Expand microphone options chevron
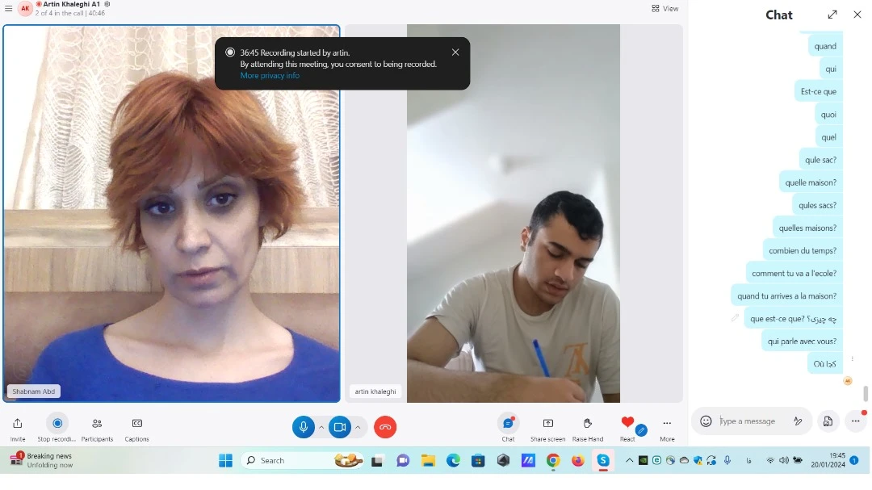 [x=321, y=427]
